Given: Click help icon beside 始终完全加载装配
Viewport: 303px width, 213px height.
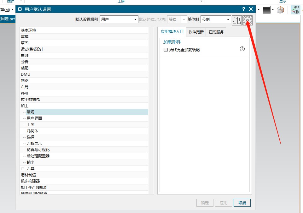Looking at the screenshot, I should click(242, 49).
